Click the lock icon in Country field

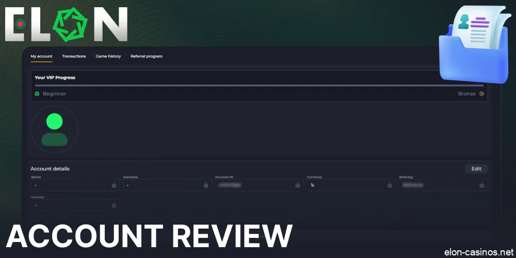114,205
